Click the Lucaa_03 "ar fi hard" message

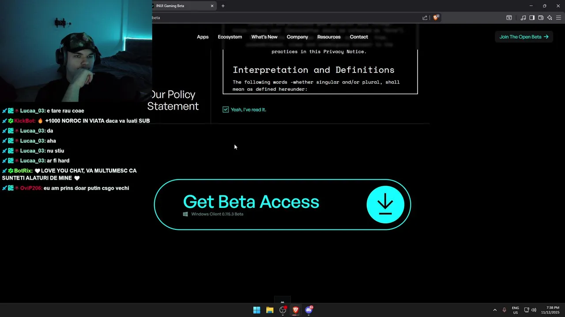(36, 161)
